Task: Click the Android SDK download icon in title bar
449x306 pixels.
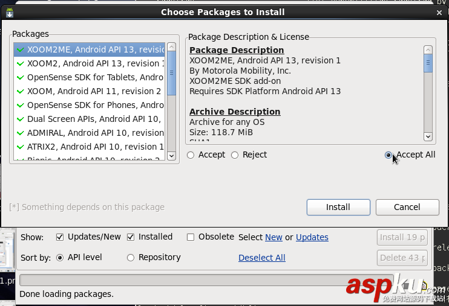Action: pyautogui.click(x=10, y=12)
